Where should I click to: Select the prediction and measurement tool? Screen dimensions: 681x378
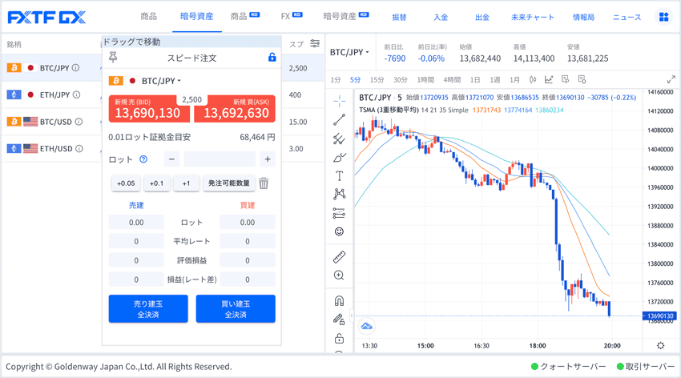[339, 213]
